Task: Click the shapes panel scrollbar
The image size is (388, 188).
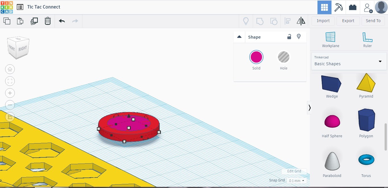Action: [386, 137]
